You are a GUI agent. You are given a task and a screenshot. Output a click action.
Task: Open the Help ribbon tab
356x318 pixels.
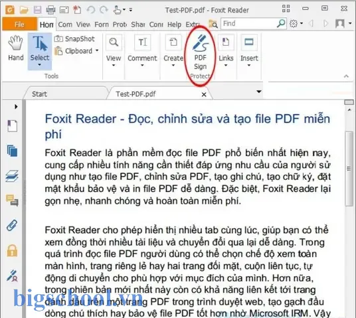175,25
